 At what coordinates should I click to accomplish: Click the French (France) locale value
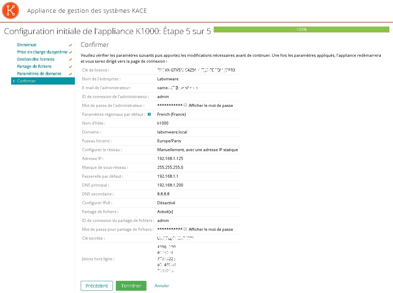pyautogui.click(x=171, y=114)
